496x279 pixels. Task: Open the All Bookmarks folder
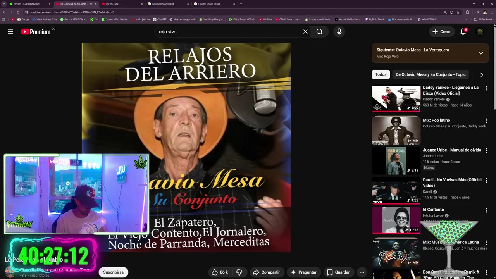484,19
